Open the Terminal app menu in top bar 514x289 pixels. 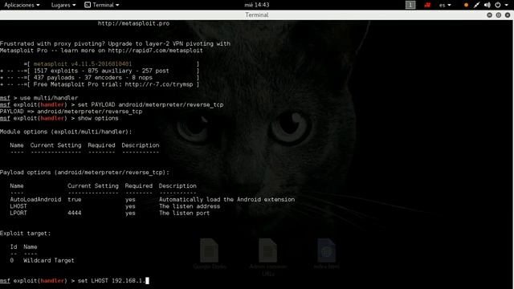[x=102, y=5]
